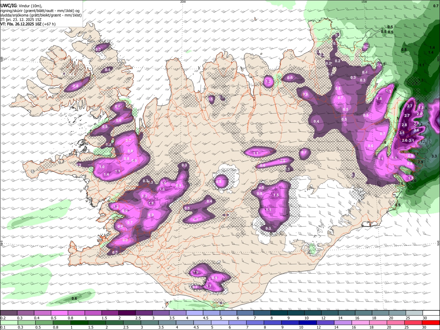Viewport: 440px width, 330px height.
Task: Click the light grey snow swatch between 25 and 30
Action: click(415, 313)
